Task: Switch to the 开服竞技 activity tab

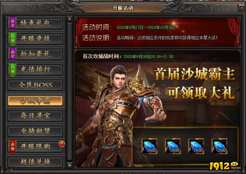Action: click(35, 39)
